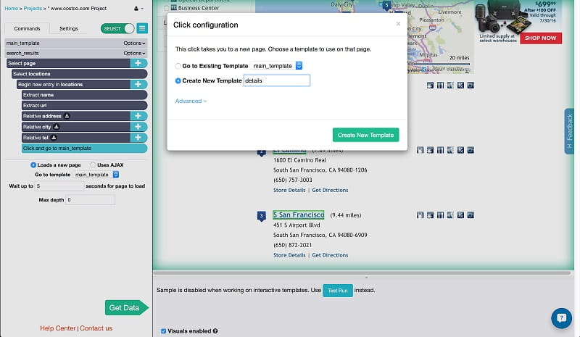Viewport: 580px width, 337px height.
Task: Toggle the Visuals enabled checkbox
Action: pos(163,331)
